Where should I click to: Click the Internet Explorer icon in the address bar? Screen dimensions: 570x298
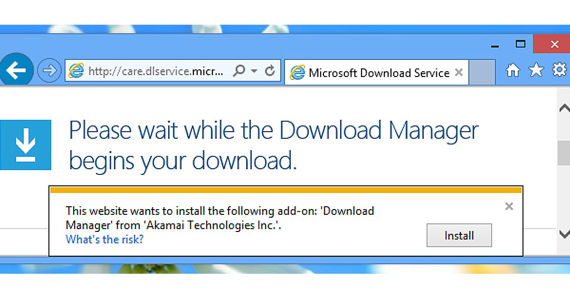76,70
